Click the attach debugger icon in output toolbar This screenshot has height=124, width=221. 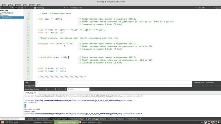click(46, 89)
